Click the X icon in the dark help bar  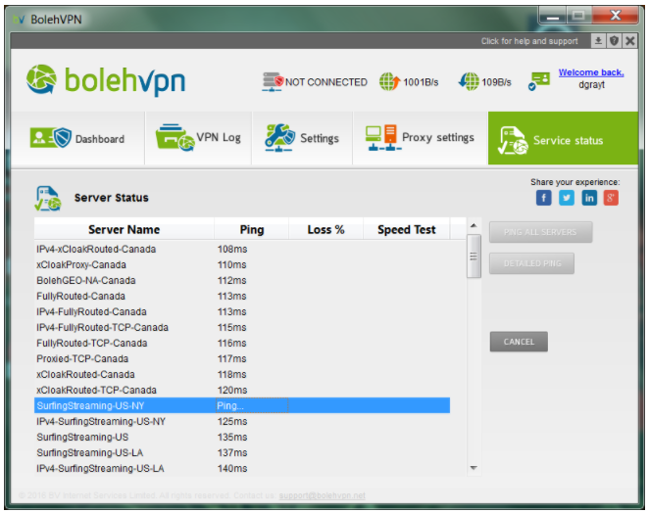630,41
